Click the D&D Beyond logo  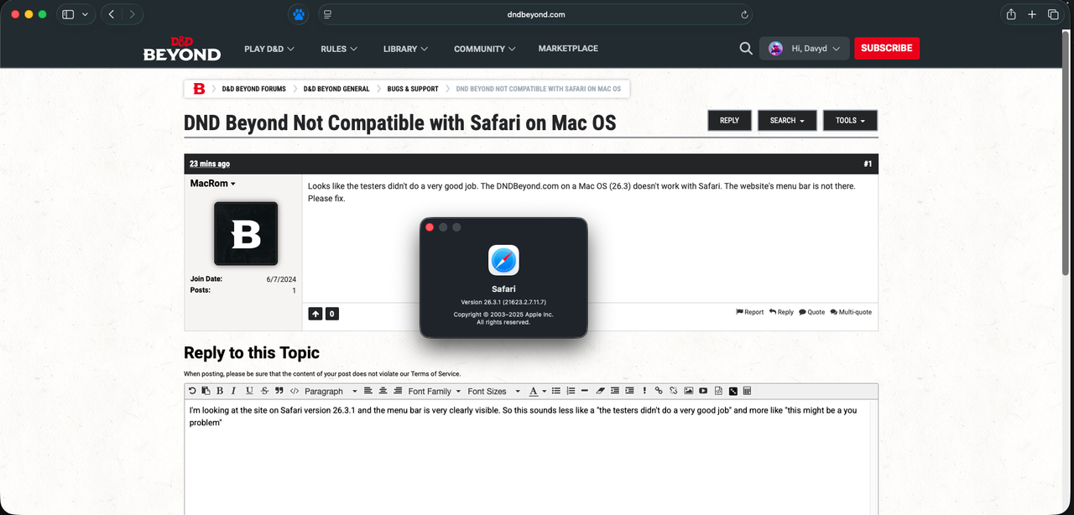pyautogui.click(x=182, y=49)
